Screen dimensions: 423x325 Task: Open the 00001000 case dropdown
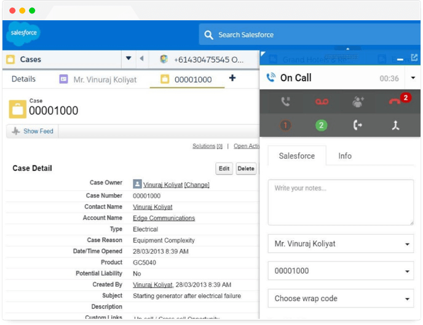tap(341, 270)
